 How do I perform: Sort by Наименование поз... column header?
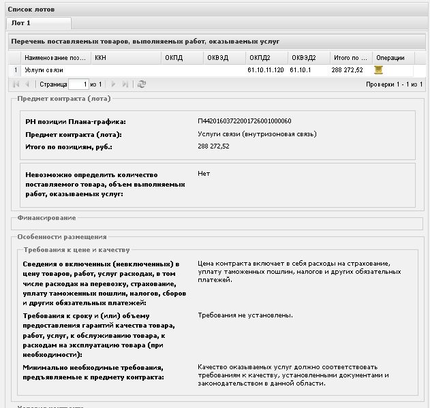56,58
